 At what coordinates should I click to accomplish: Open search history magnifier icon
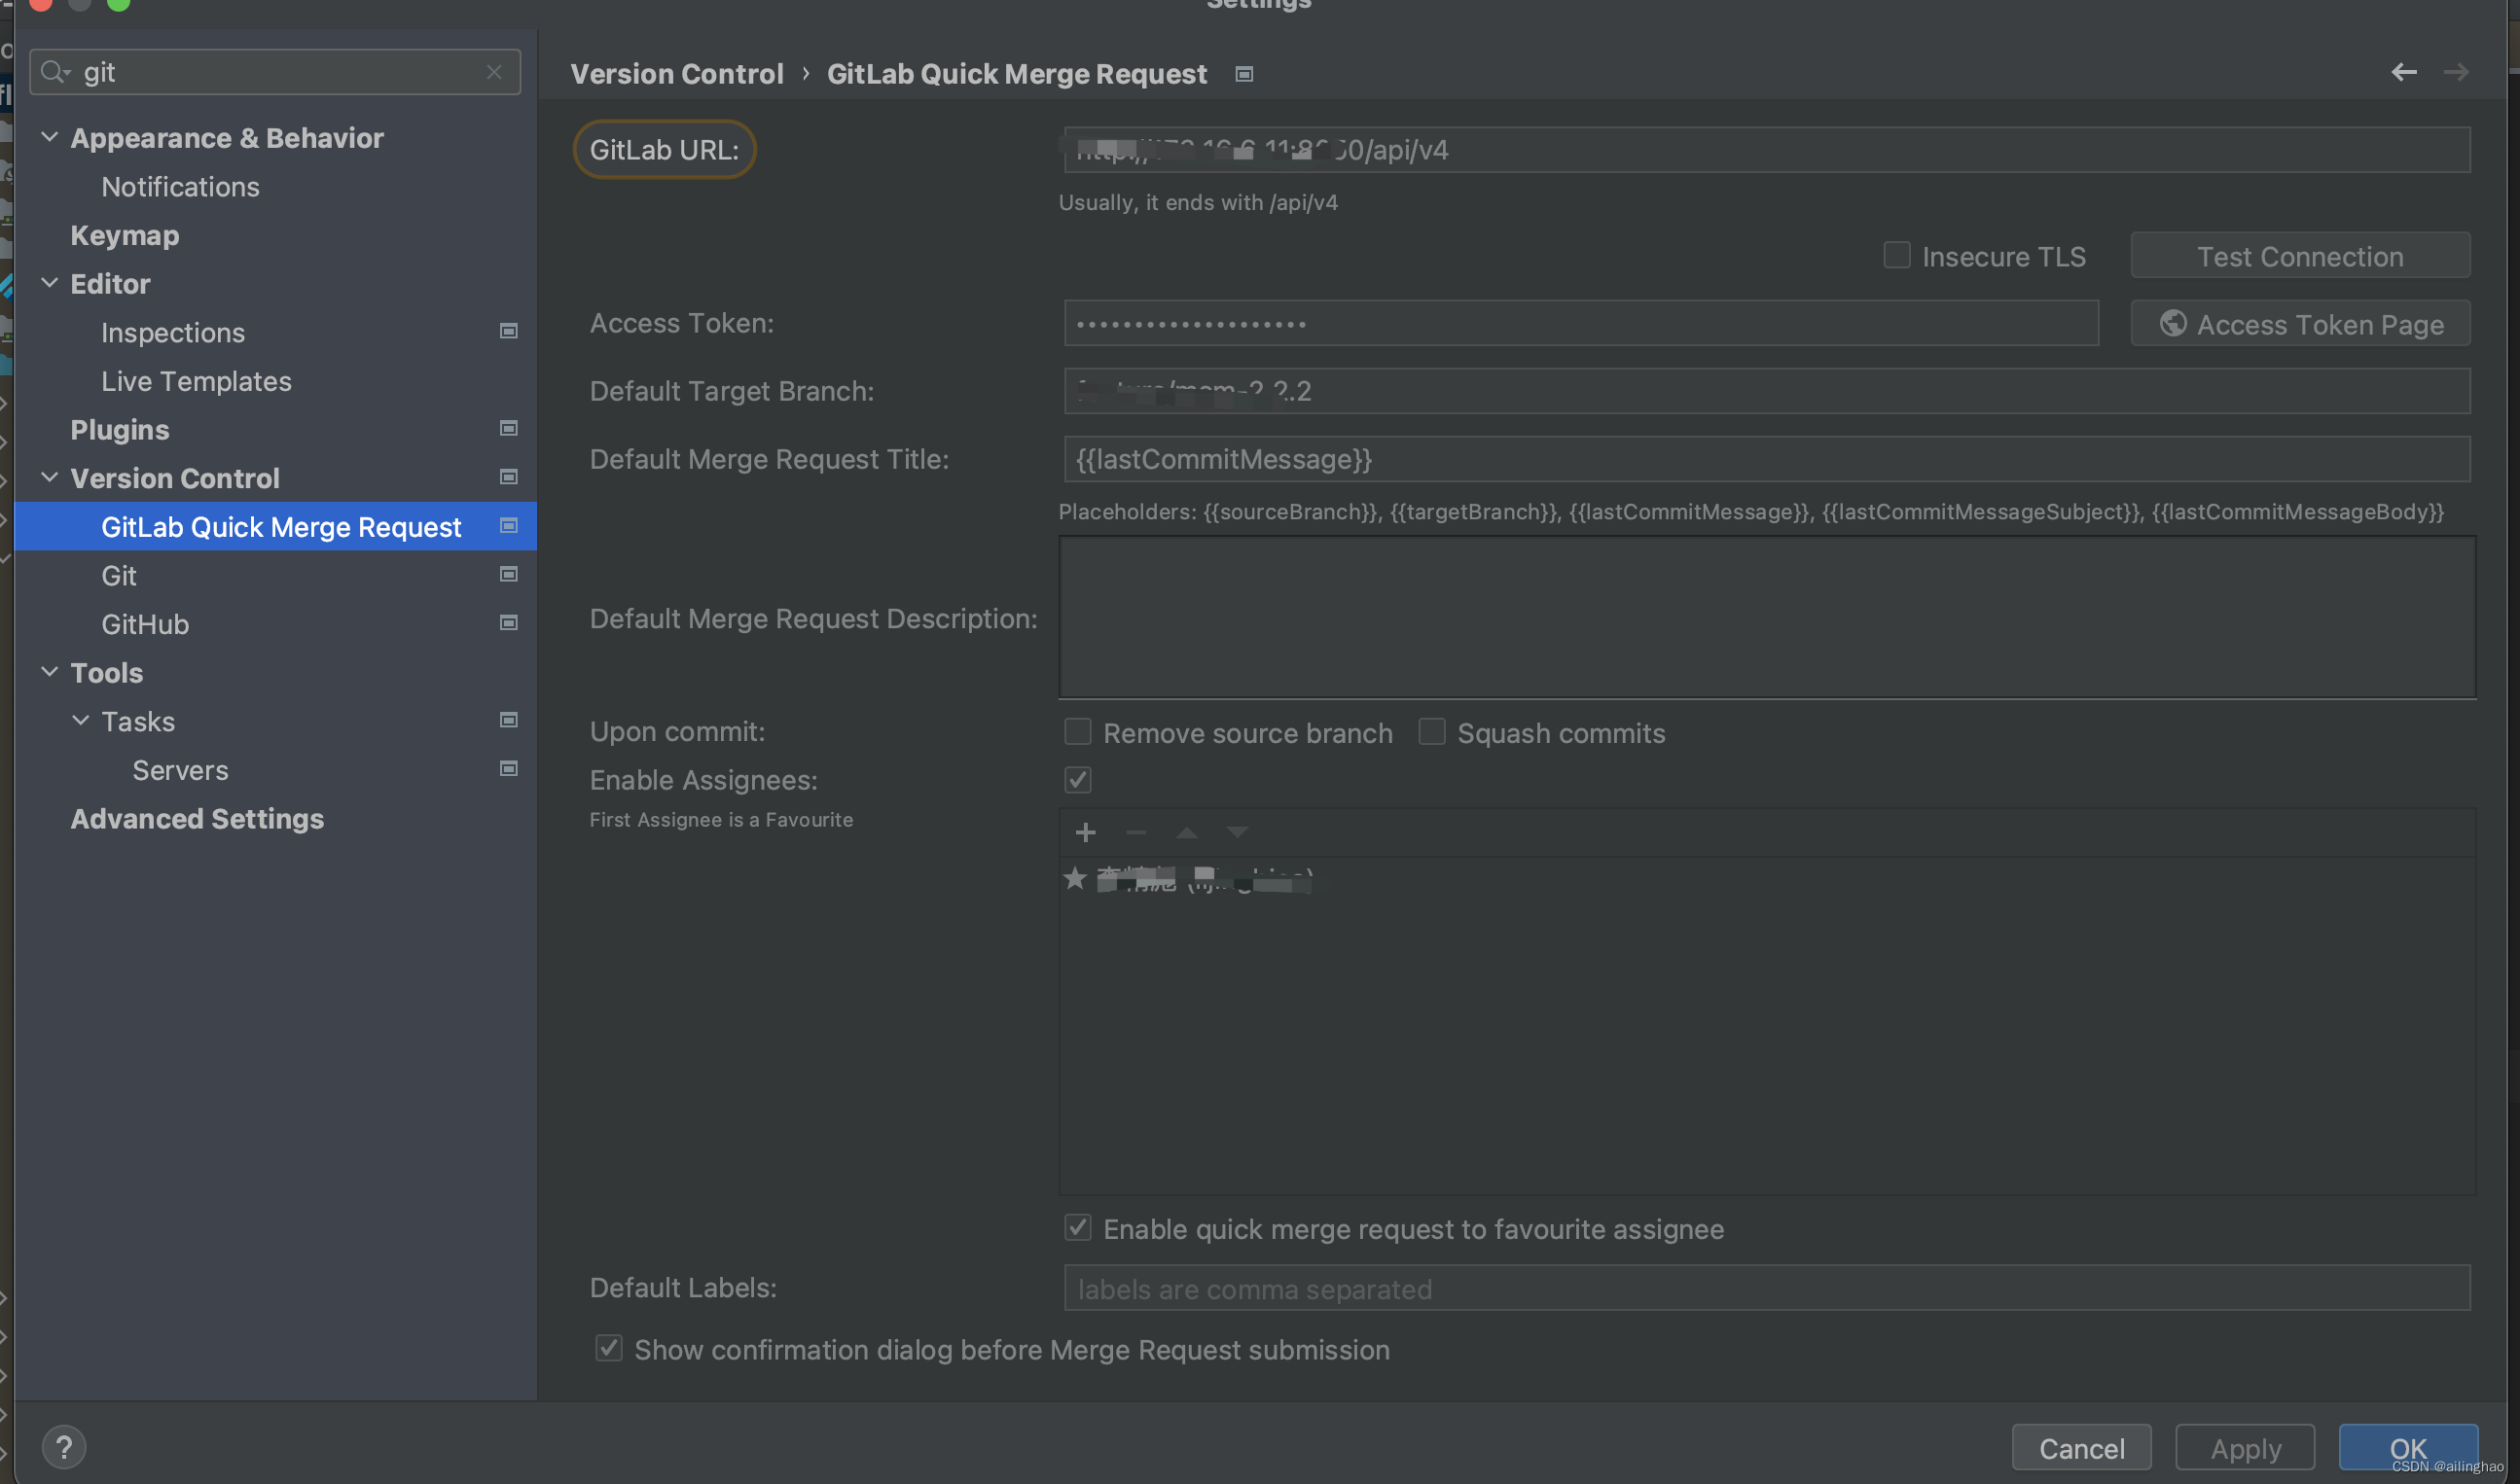(x=54, y=72)
